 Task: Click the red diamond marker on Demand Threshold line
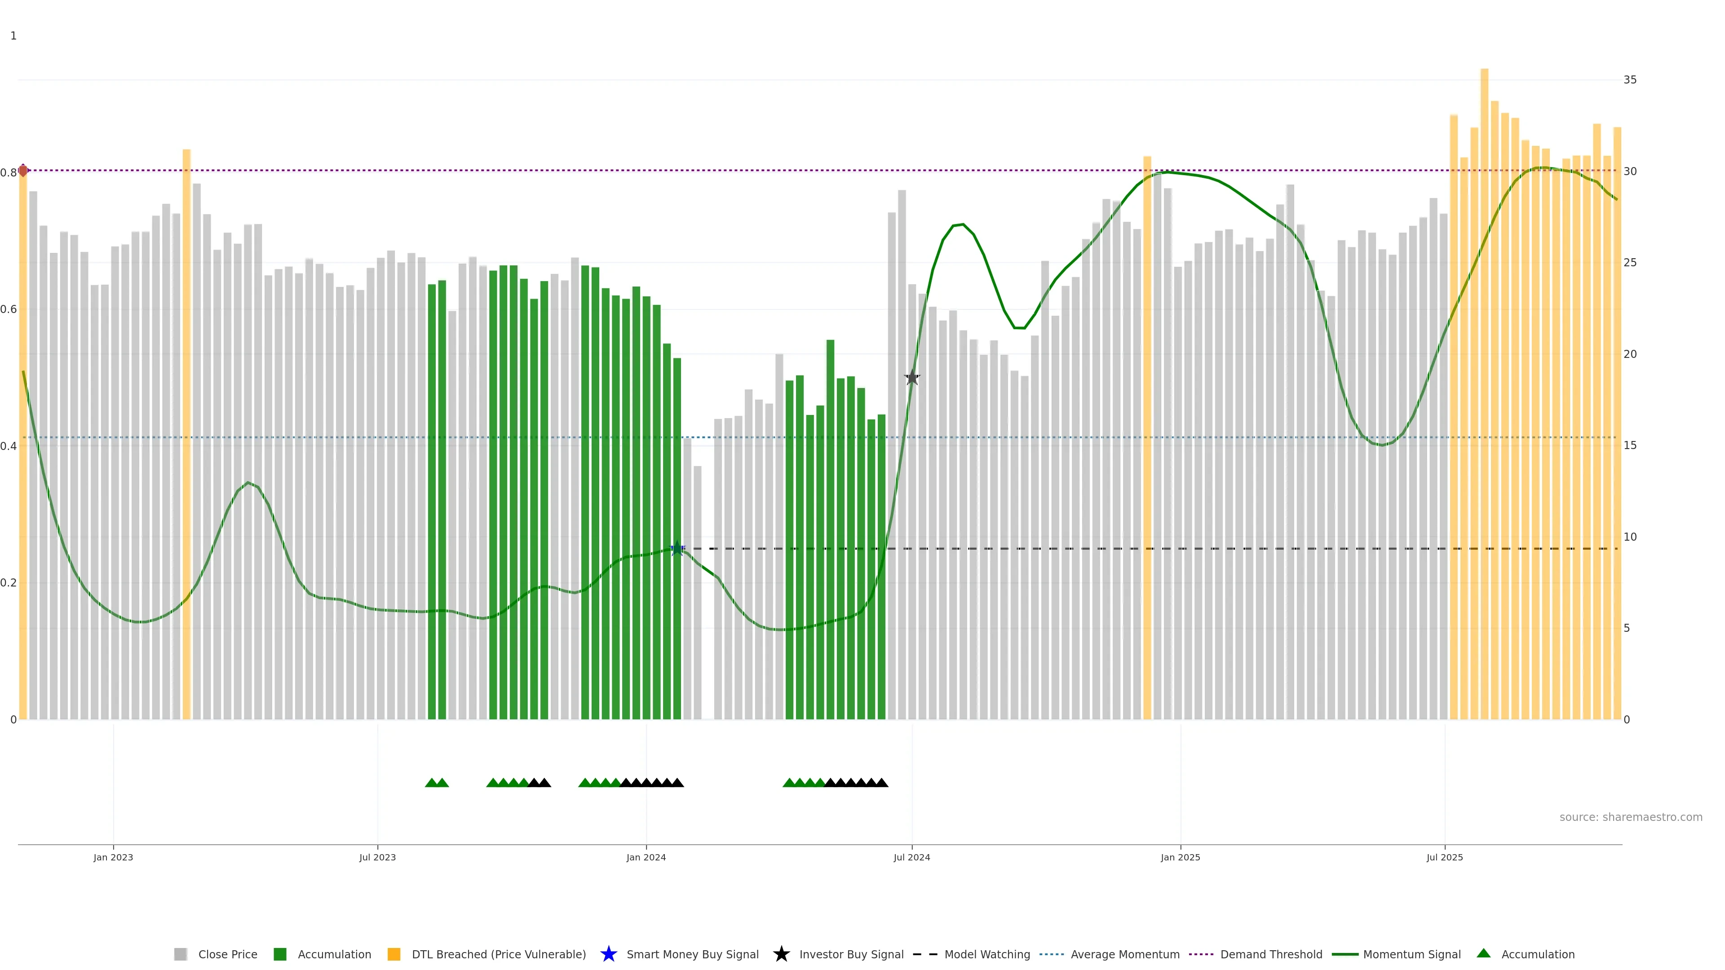click(x=23, y=171)
